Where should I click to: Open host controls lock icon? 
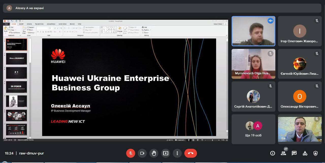click(316, 153)
